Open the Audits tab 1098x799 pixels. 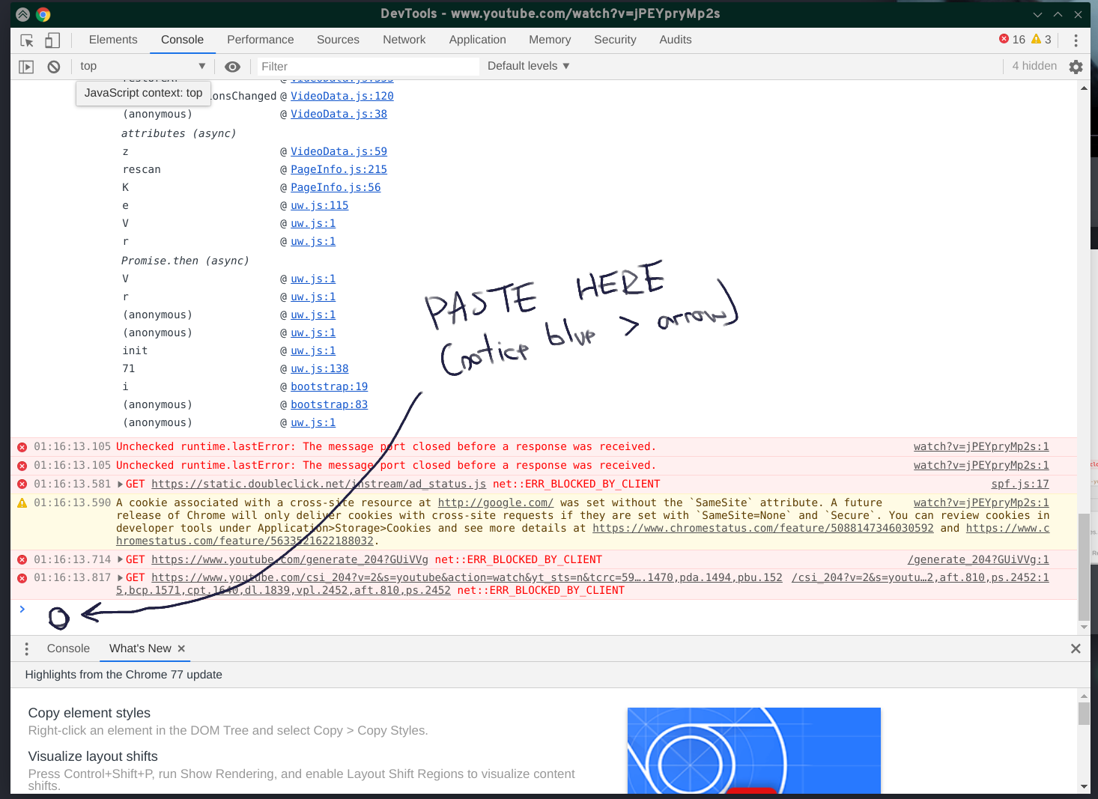[x=676, y=40]
